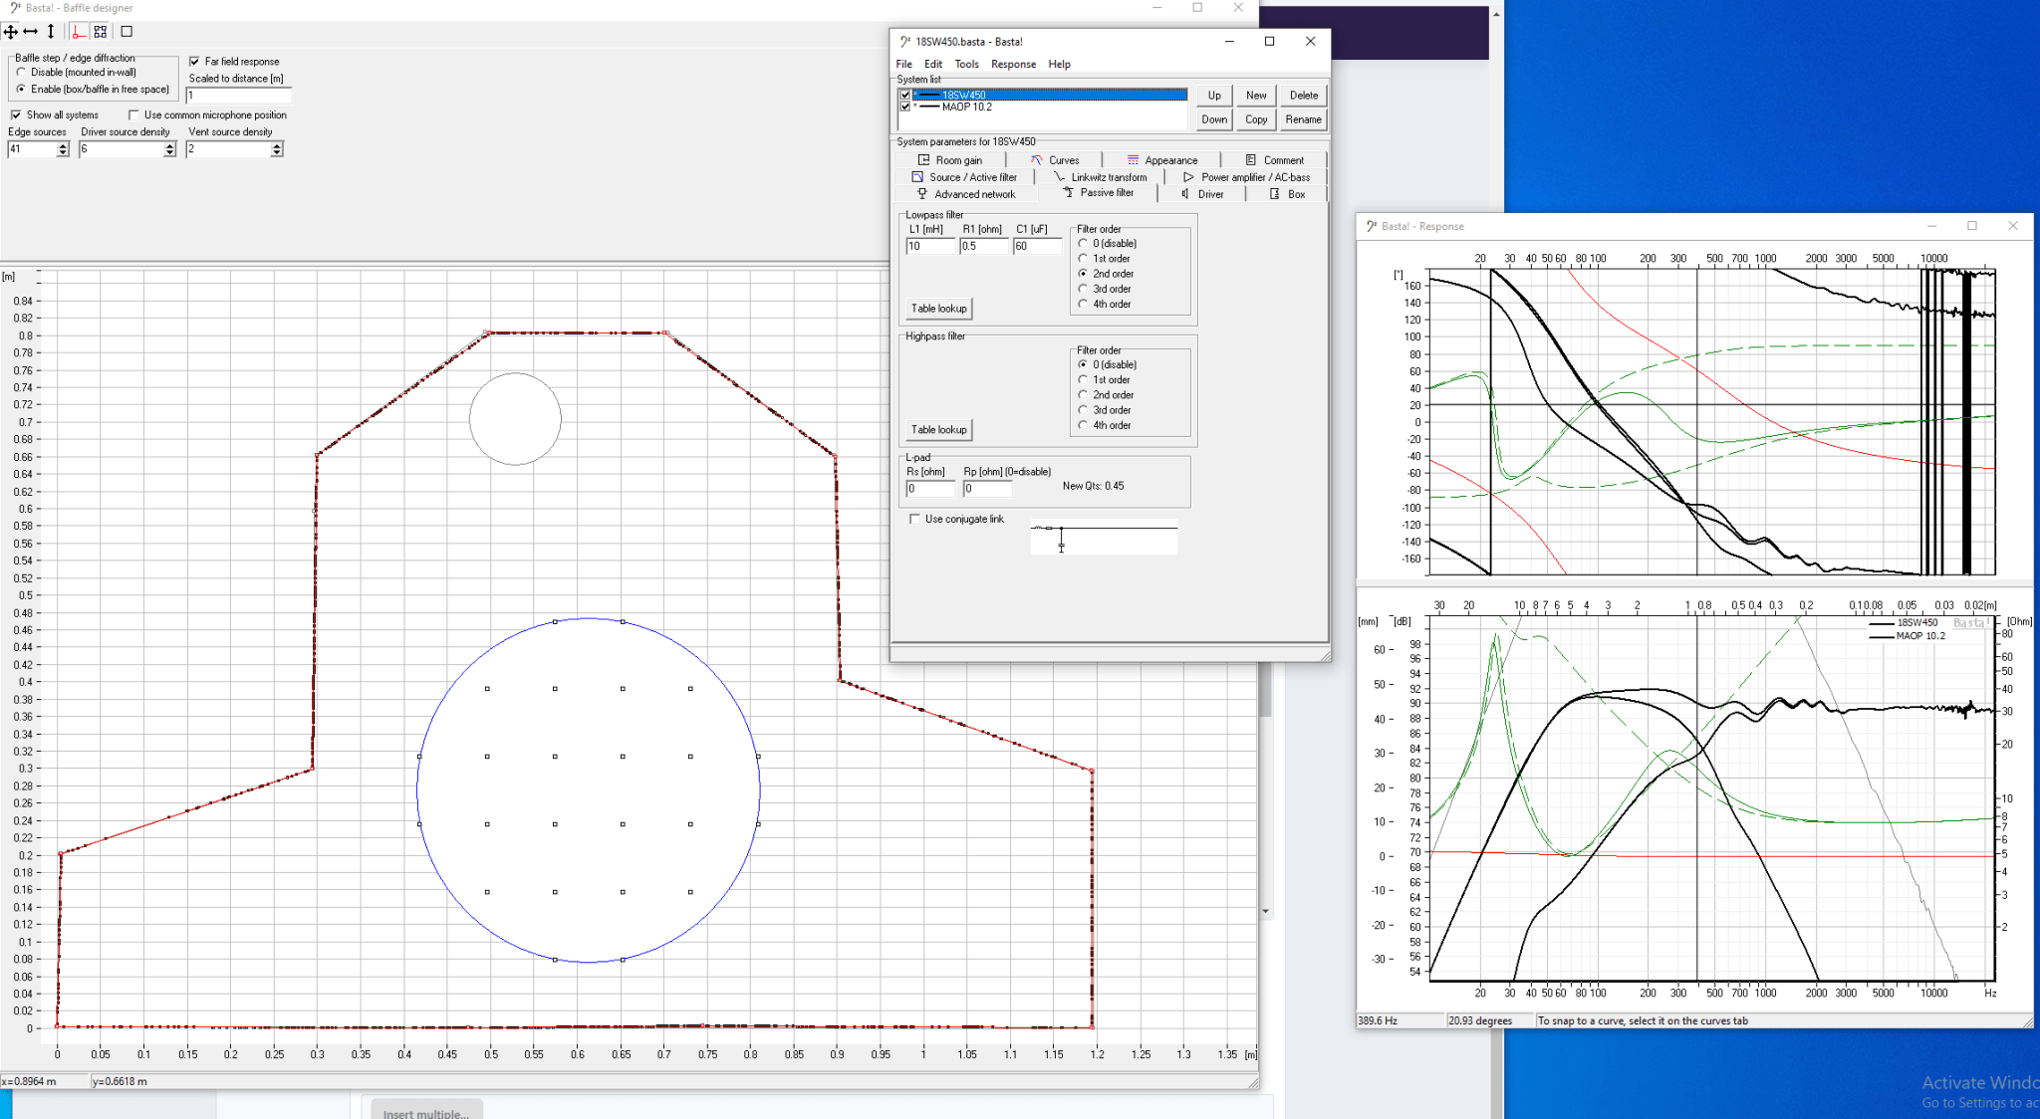The height and width of the screenshot is (1119, 2040).
Task: Open the Power amplifier / AC-bass tab
Action: click(x=1246, y=177)
